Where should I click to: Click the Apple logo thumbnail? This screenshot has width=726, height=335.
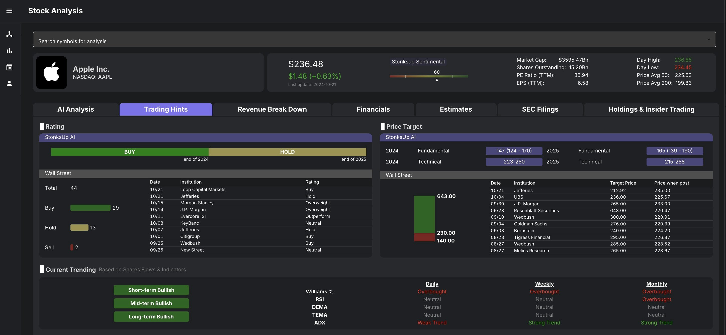click(x=52, y=72)
